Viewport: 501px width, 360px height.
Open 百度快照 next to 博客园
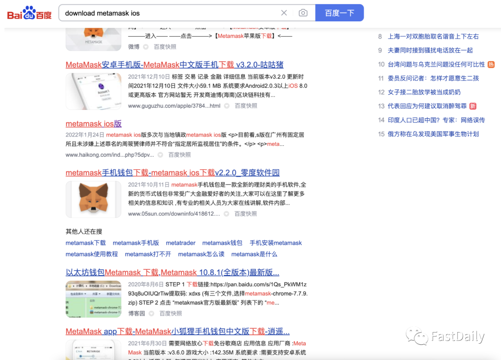170,313
